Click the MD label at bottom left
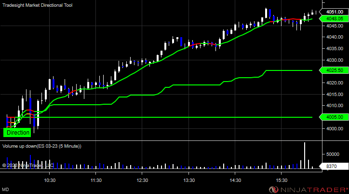Image resolution: width=349 pixels, height=194 pixels. pyautogui.click(x=5, y=190)
